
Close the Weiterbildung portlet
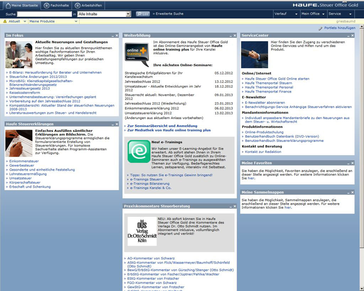(235, 36)
